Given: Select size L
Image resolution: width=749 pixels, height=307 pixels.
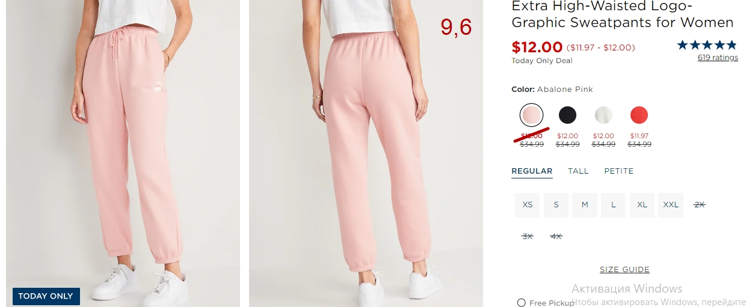Looking at the screenshot, I should (x=614, y=205).
